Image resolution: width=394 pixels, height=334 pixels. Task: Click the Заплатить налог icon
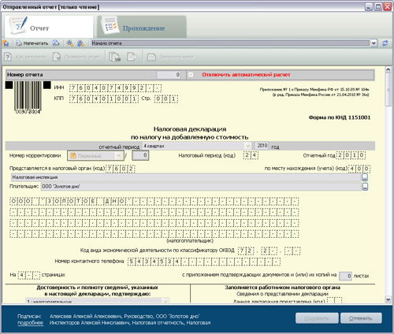point(151,57)
